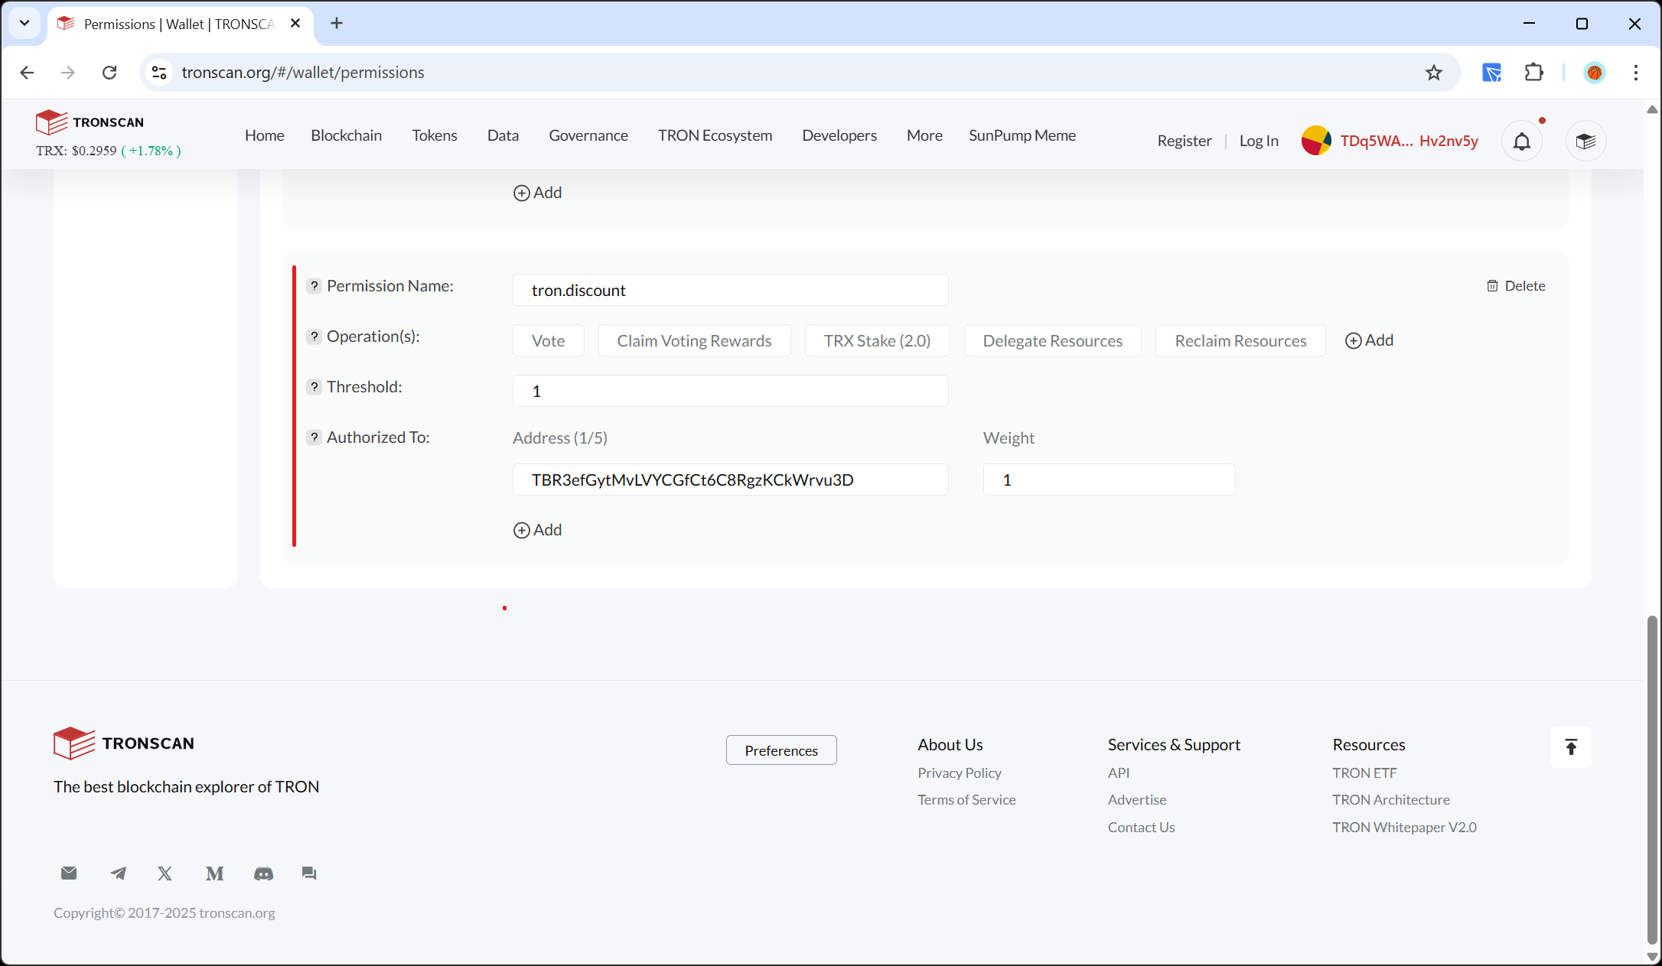
Task: Open the More menu
Action: (x=924, y=135)
